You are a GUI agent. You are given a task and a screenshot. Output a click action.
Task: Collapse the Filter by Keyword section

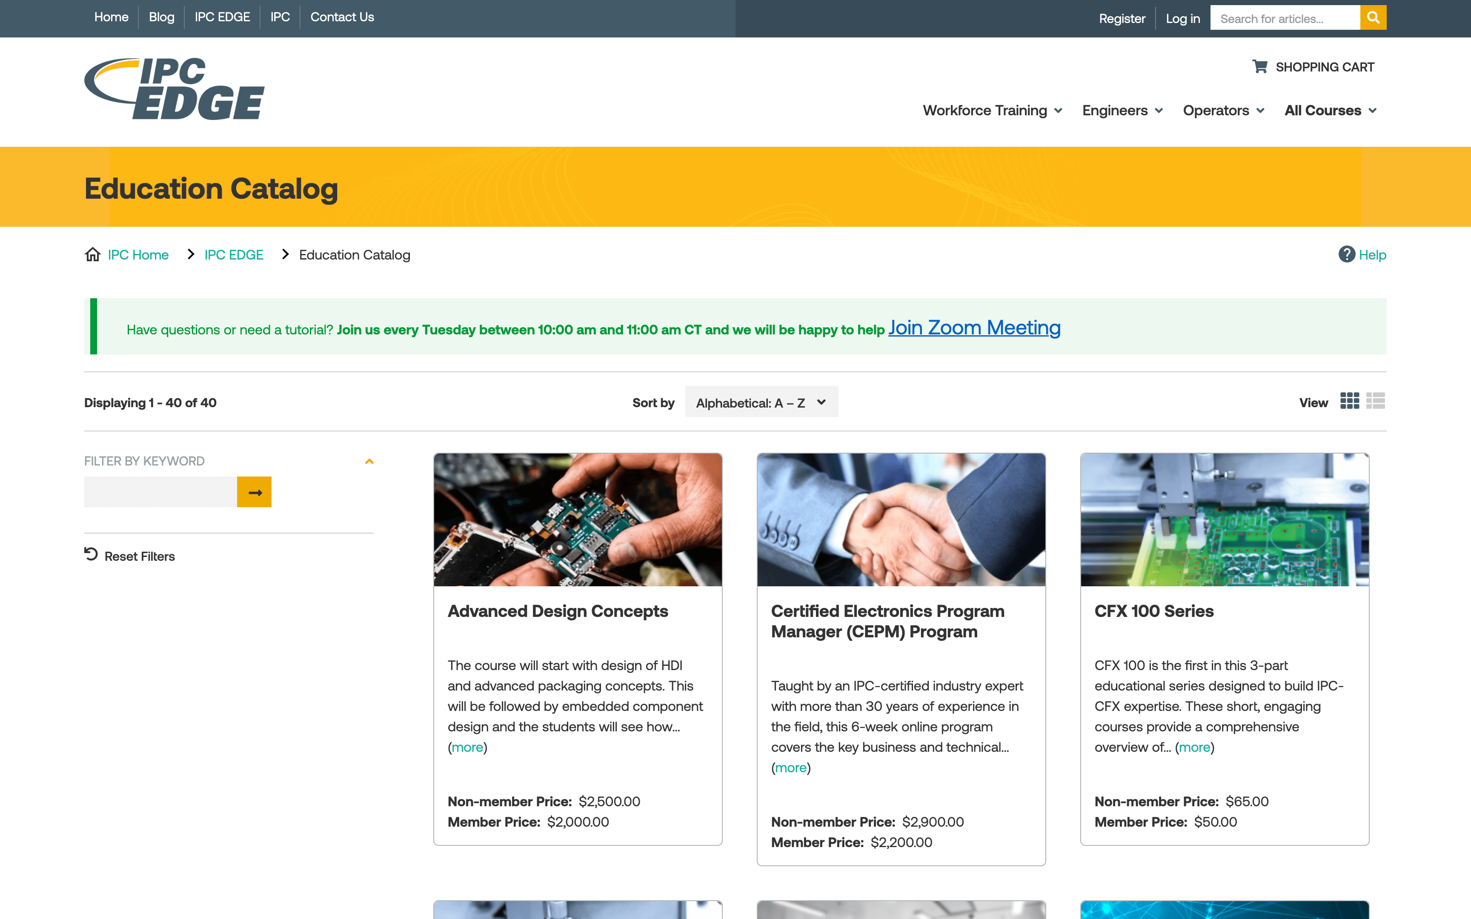[369, 461]
